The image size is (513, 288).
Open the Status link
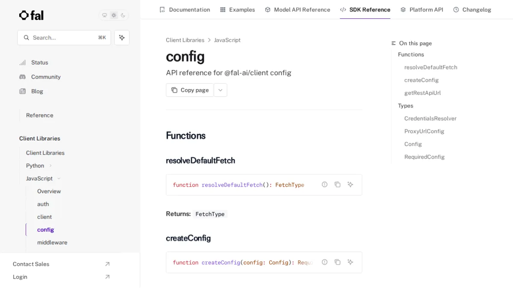pyautogui.click(x=40, y=62)
